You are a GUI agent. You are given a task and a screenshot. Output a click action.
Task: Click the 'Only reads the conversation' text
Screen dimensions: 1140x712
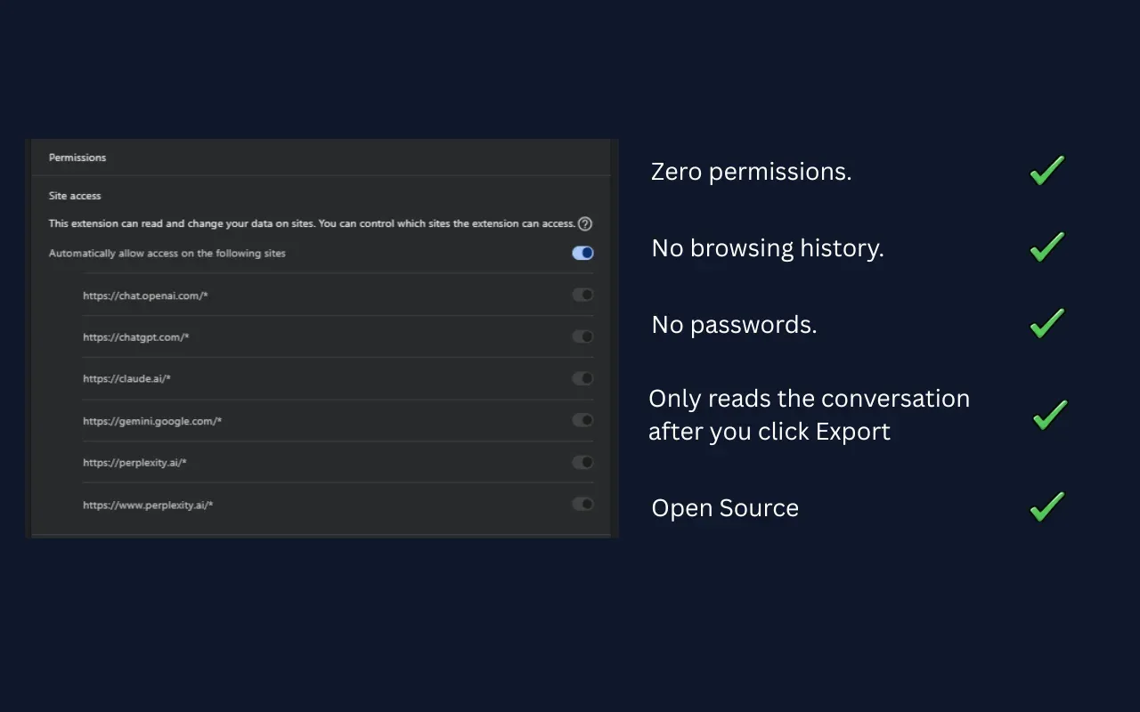[x=809, y=415]
